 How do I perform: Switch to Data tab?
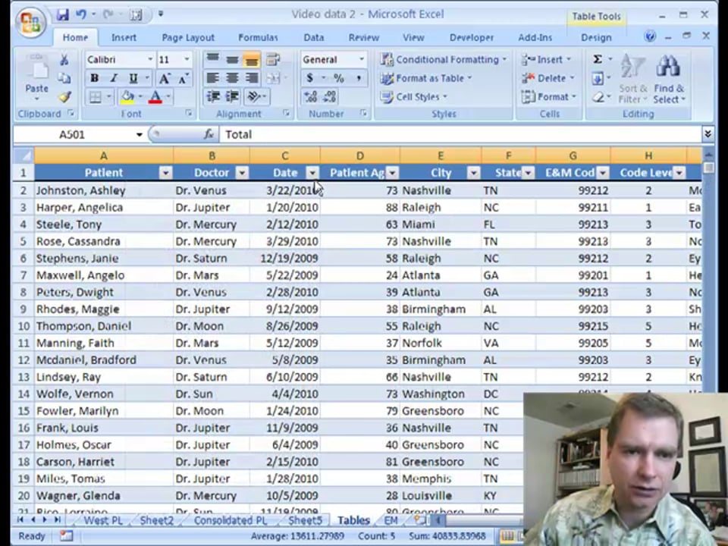pyautogui.click(x=314, y=38)
